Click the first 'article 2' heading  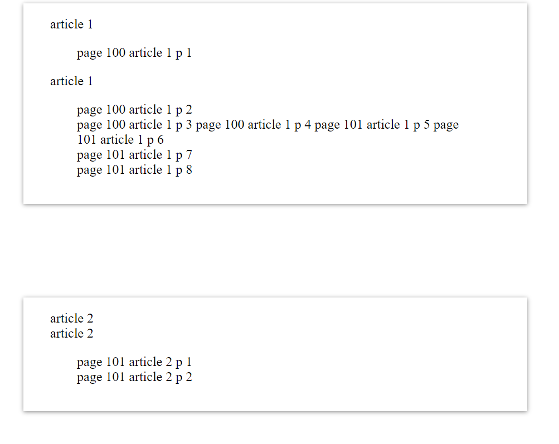72,318
